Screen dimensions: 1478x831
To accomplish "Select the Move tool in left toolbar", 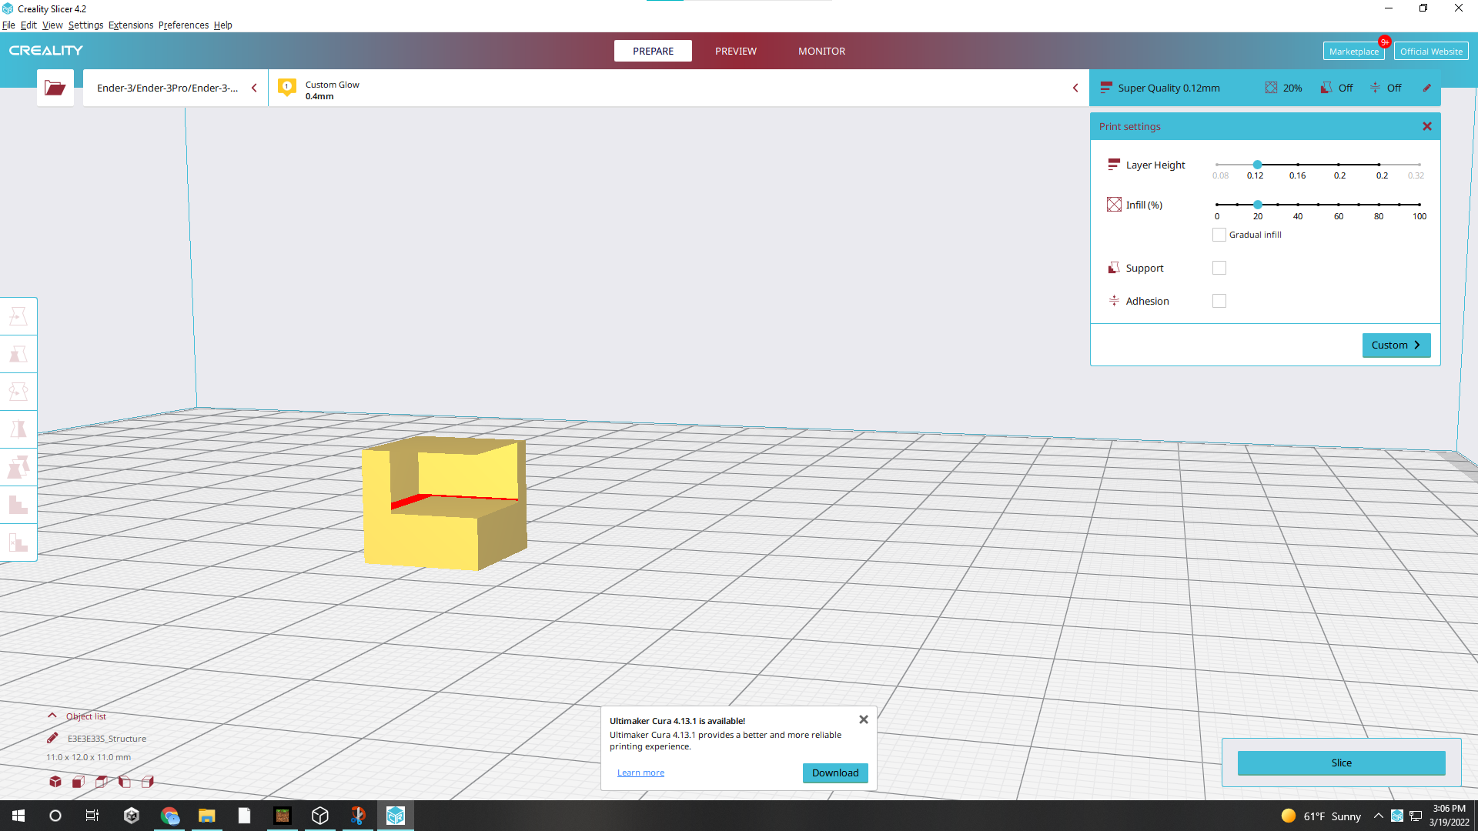I will click(18, 316).
